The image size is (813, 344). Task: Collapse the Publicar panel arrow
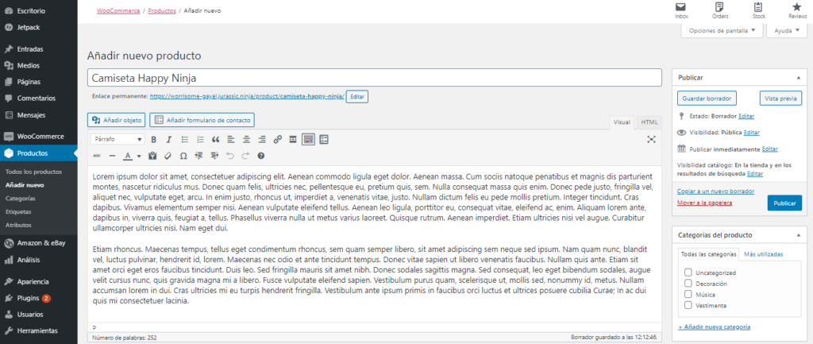(x=799, y=77)
